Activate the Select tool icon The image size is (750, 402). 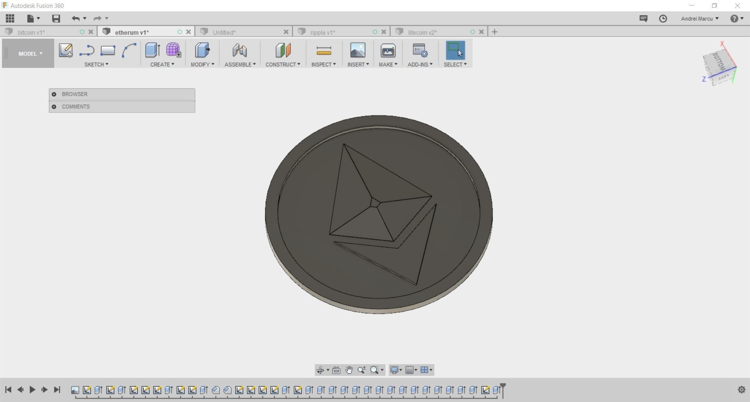point(455,50)
